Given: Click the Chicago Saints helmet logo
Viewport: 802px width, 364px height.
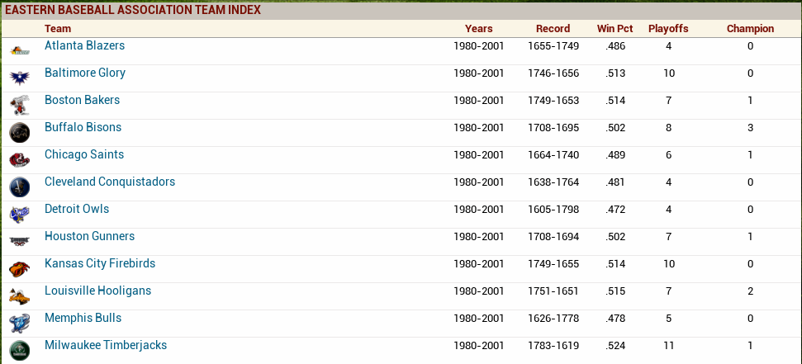Looking at the screenshot, I should pyautogui.click(x=20, y=159).
